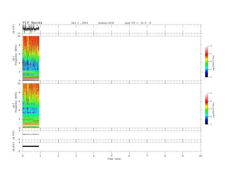Screen dimensions: 226x175
Task: Click the ch.1 spectrogram colored data block
Action: coord(31,58)
